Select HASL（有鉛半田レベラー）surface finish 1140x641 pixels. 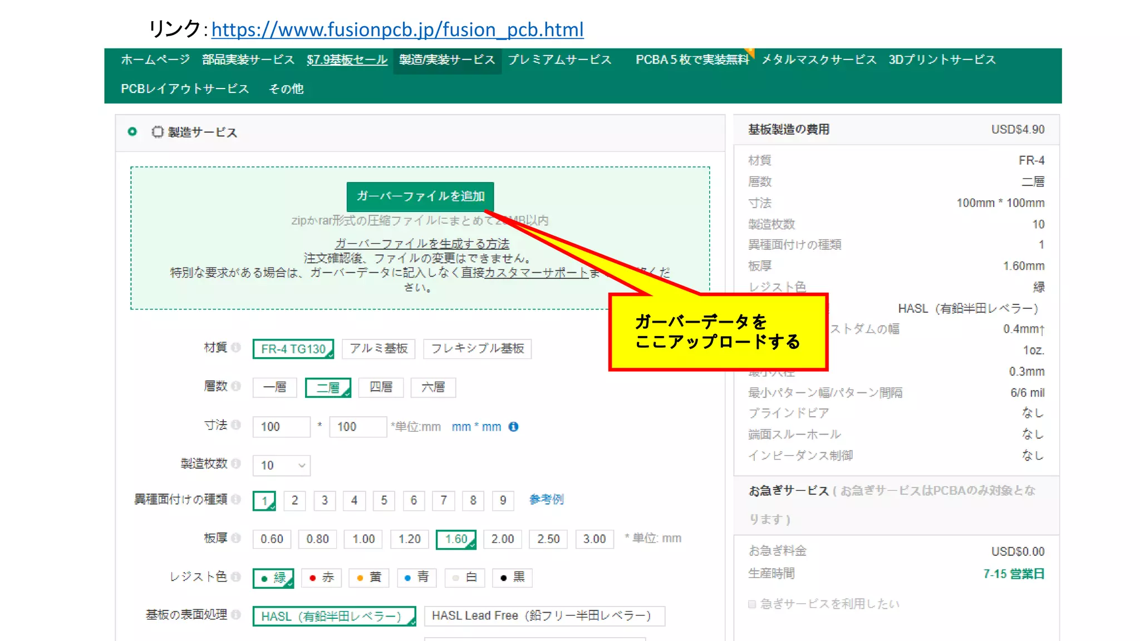point(334,617)
